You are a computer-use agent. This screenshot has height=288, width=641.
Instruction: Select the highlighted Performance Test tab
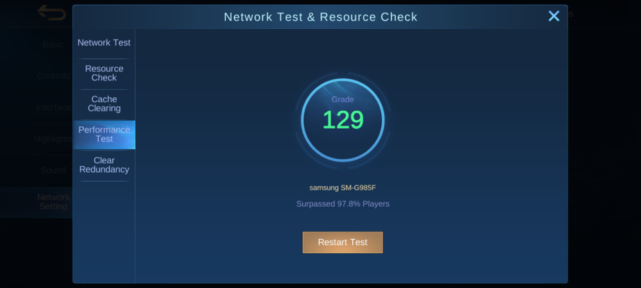tap(104, 134)
